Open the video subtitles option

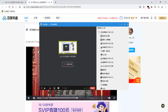pyautogui.click(x=109, y=98)
